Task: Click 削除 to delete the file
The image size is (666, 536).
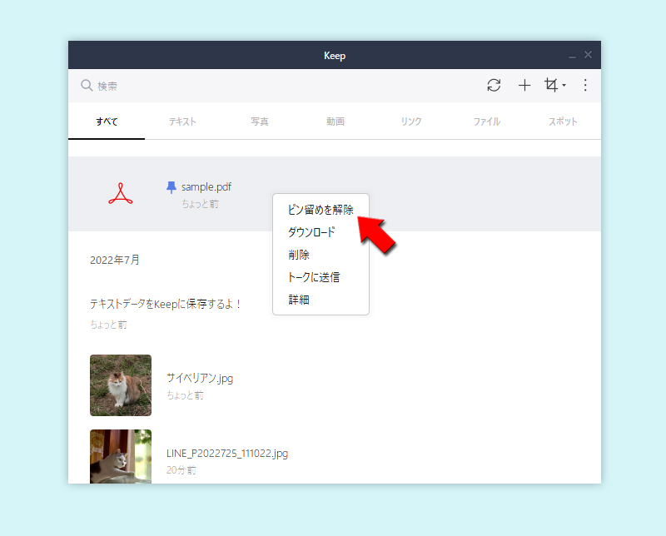Action: pyautogui.click(x=299, y=255)
